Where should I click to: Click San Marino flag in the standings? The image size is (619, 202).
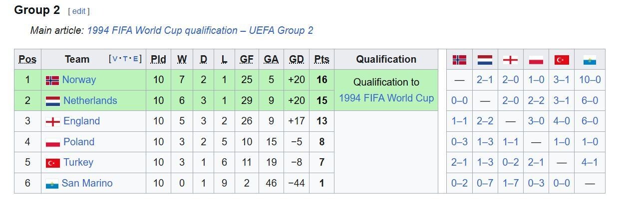52,184
